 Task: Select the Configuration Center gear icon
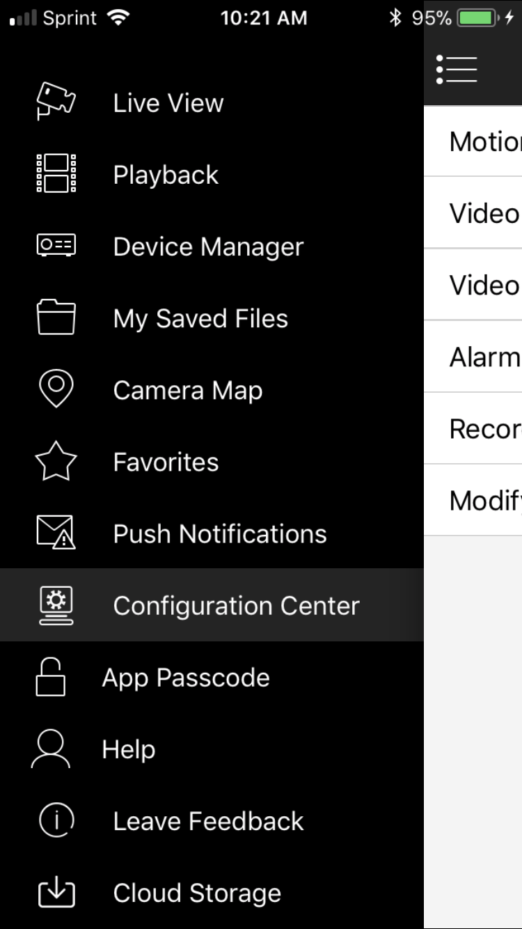[56, 605]
